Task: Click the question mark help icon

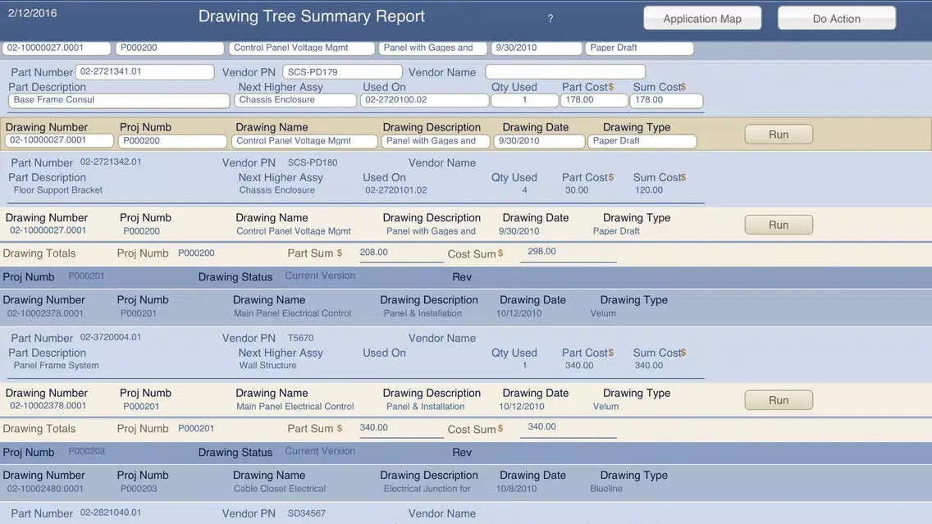Action: click(x=550, y=19)
